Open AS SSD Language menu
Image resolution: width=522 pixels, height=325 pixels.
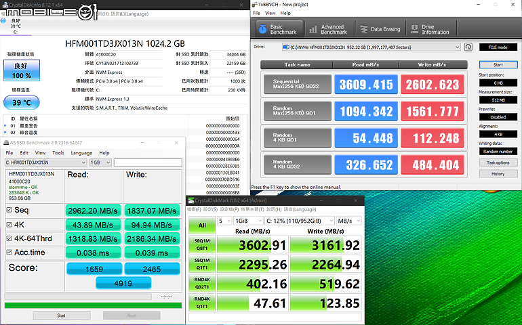[81, 153]
